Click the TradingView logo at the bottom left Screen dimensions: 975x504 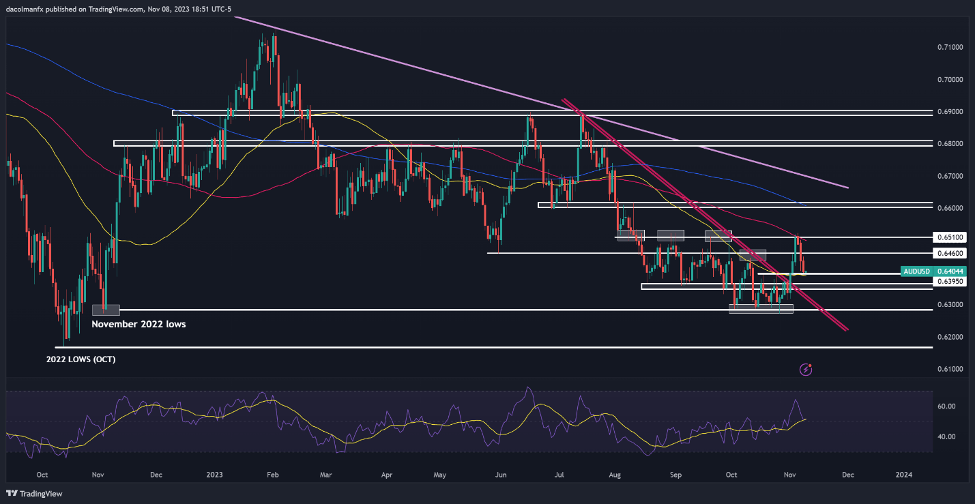tap(33, 493)
